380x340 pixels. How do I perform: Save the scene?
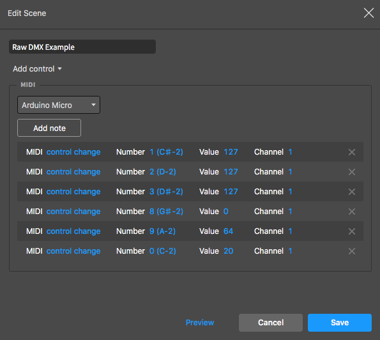340,323
